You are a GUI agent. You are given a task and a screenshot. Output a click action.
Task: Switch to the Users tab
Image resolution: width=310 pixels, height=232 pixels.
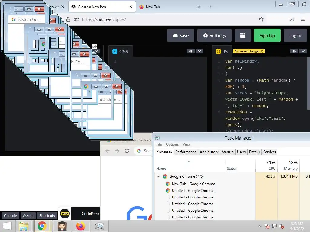point(241,152)
